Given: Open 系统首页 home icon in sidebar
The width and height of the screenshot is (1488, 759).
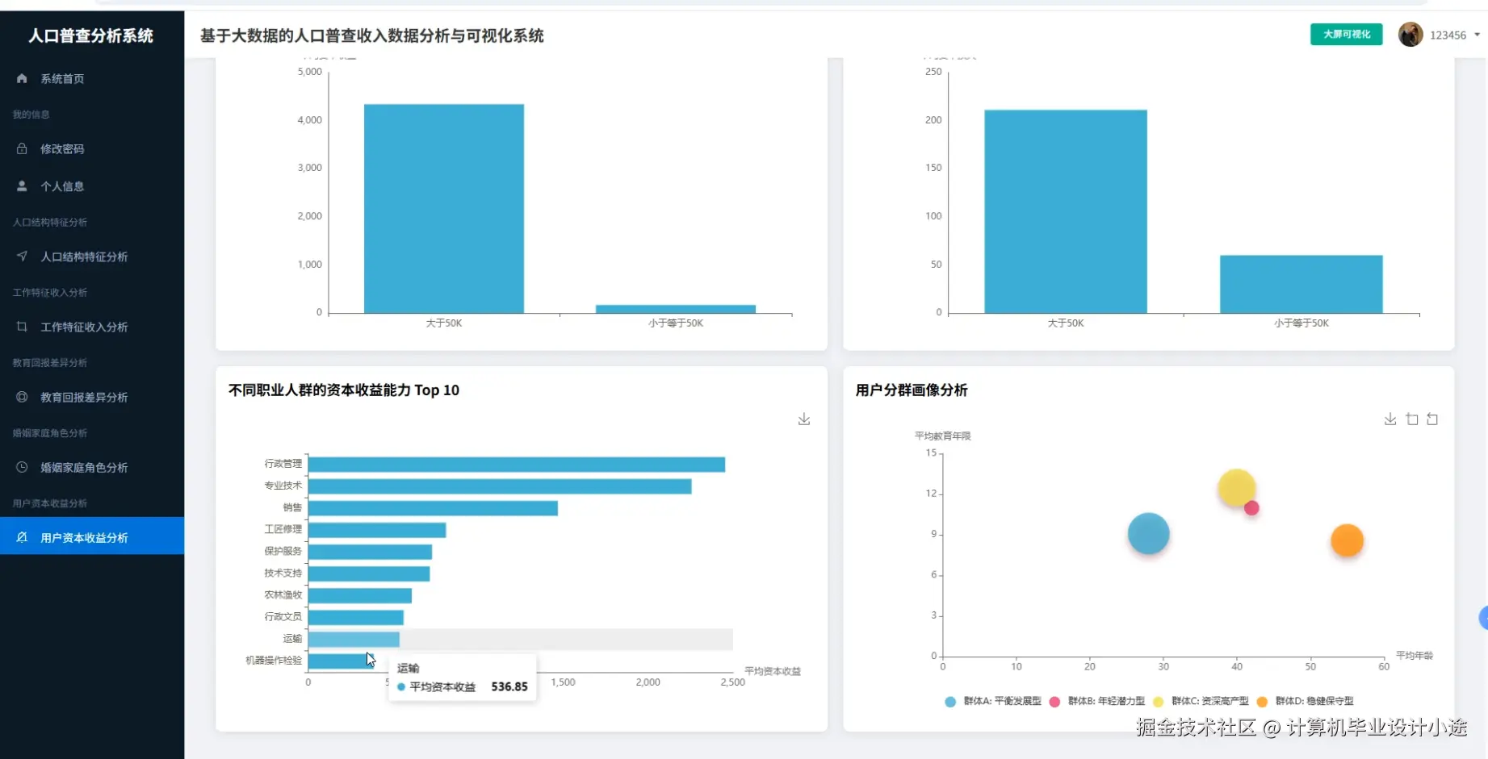Looking at the screenshot, I should 22,78.
